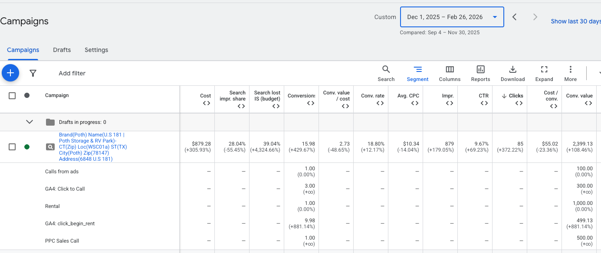
Task: Check the Brand(Poth) campaign row checkbox
Action: (x=12, y=147)
